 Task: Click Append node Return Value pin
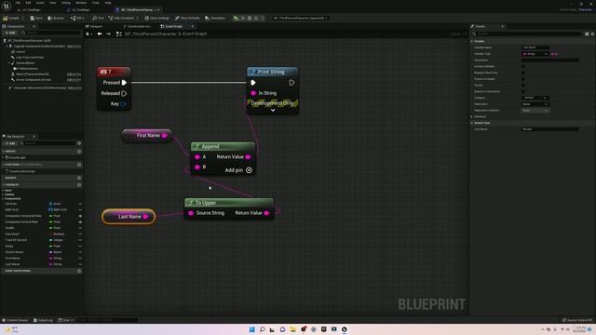click(x=248, y=156)
